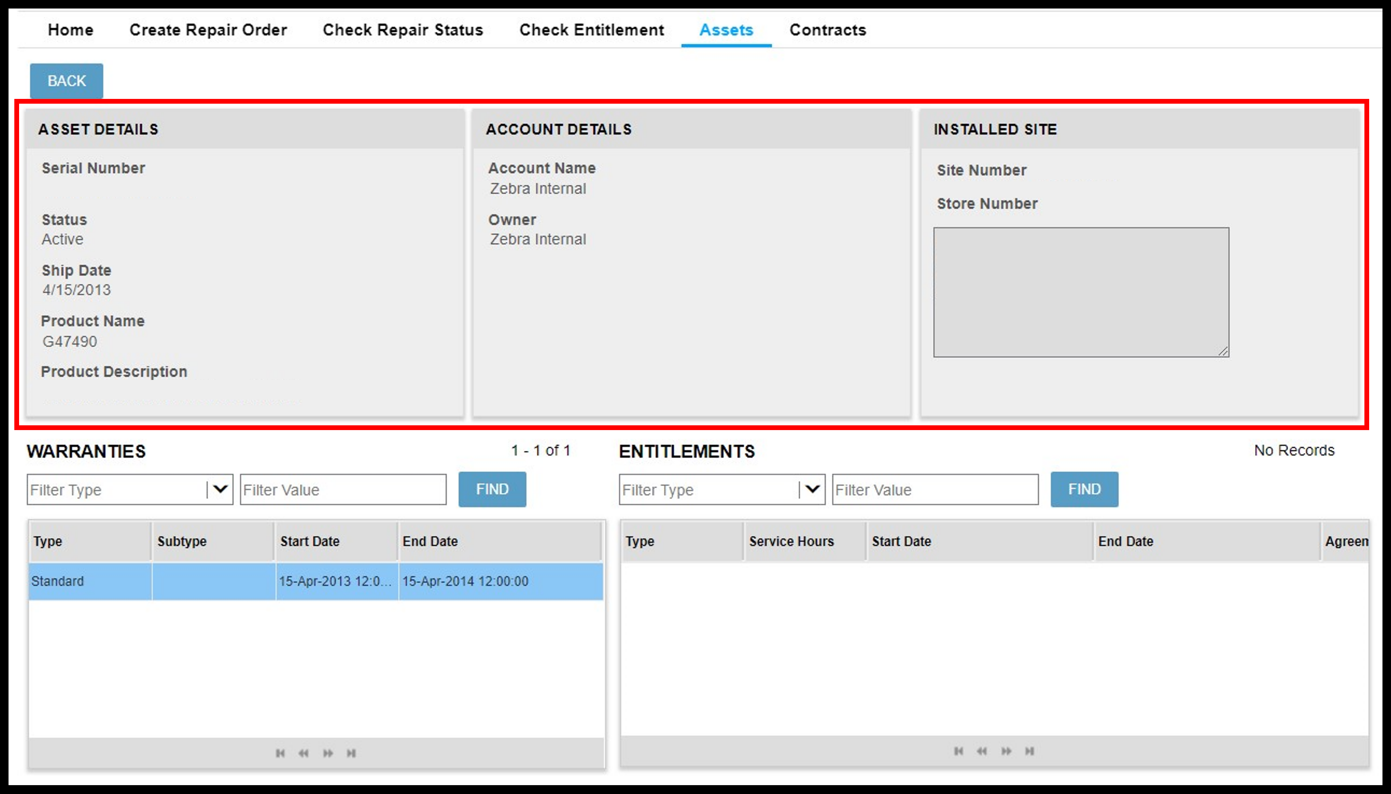
Task: Switch to Check Entitlement tab
Action: point(591,29)
